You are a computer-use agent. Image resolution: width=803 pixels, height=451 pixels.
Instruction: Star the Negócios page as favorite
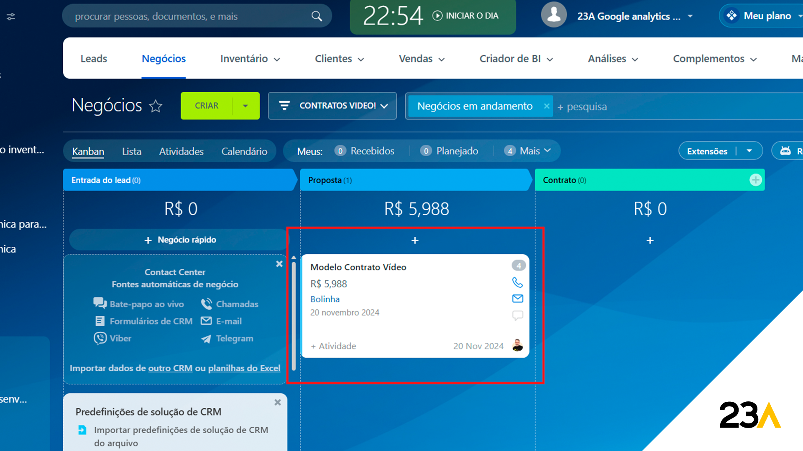point(156,106)
